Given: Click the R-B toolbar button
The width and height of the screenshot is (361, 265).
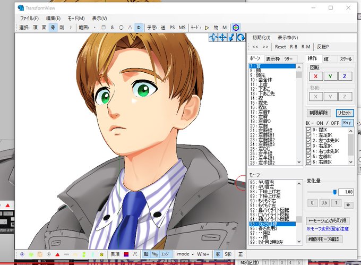Looking at the screenshot, I should 294,47.
